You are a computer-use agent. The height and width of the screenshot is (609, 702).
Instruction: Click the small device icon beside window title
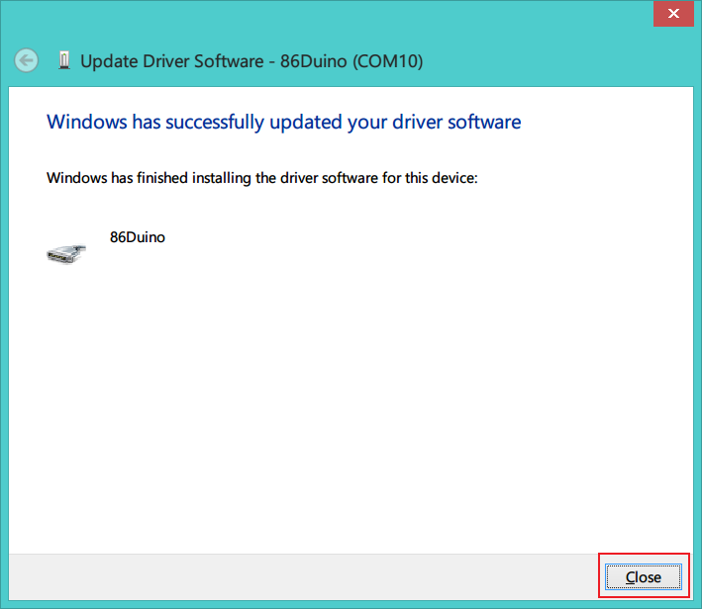[x=64, y=61]
